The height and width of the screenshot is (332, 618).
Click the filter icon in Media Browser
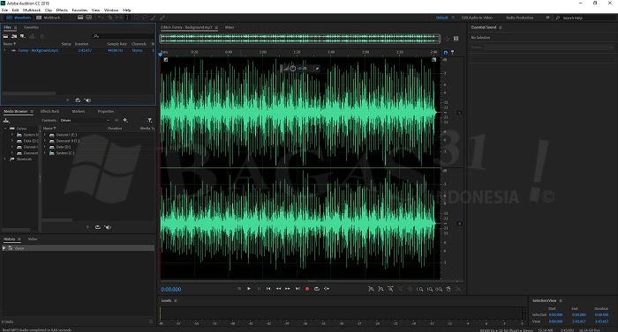[x=149, y=120]
